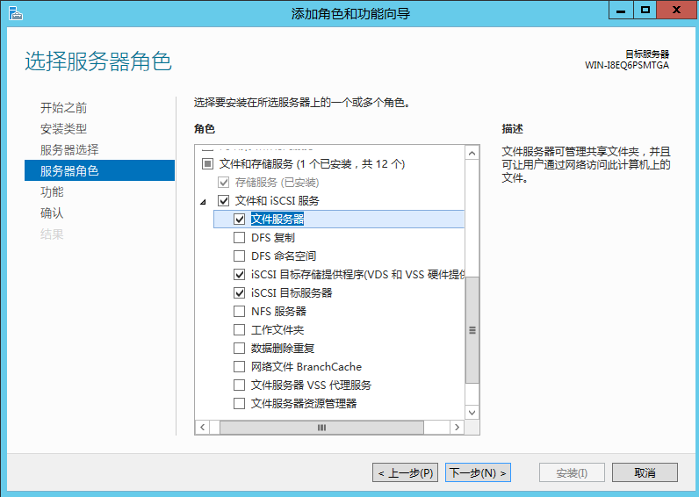Click the roles list scroll-down arrow

coord(472,413)
